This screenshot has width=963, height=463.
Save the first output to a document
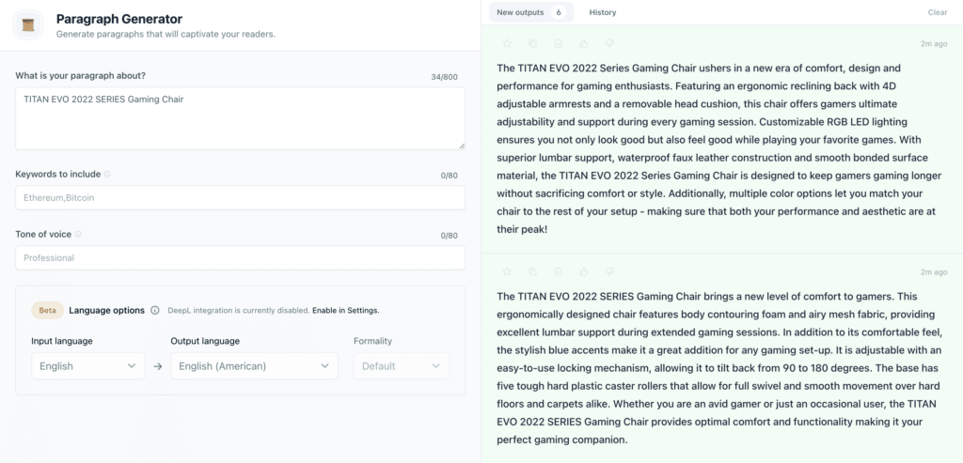(x=559, y=43)
